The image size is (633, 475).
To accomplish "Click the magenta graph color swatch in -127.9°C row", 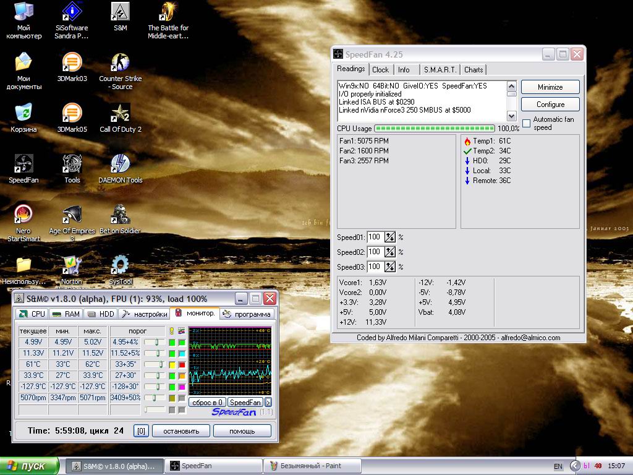I will 182,387.
